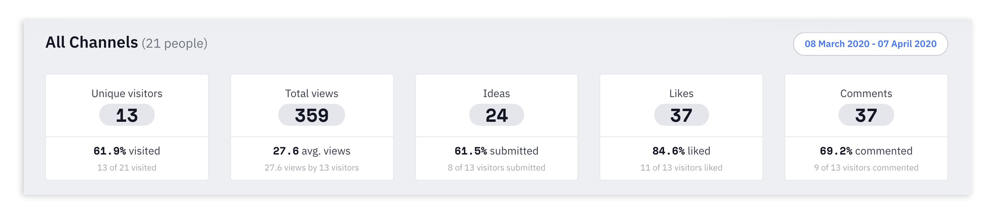Click the 13 unique visitors count badge
Viewport: 996px width, 217px height.
127,115
